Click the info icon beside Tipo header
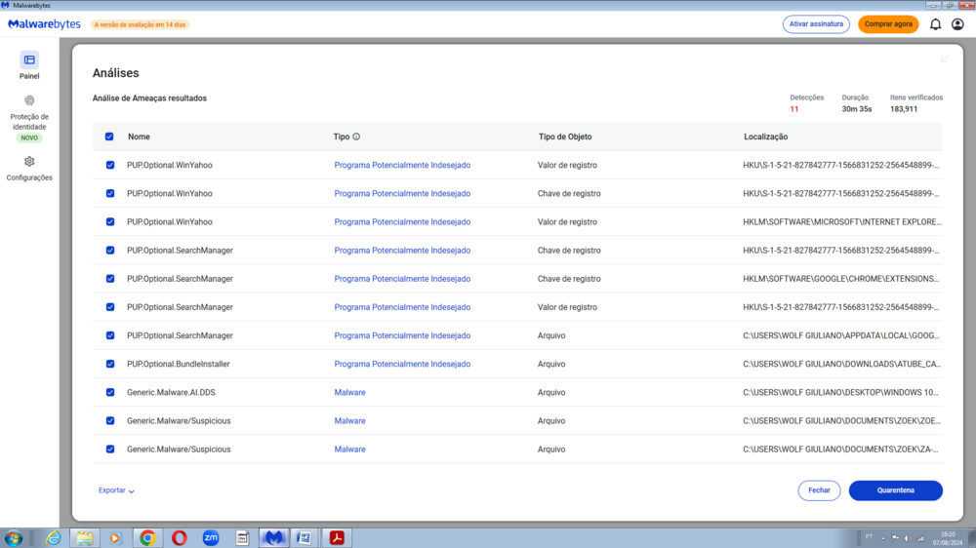 [x=356, y=137]
